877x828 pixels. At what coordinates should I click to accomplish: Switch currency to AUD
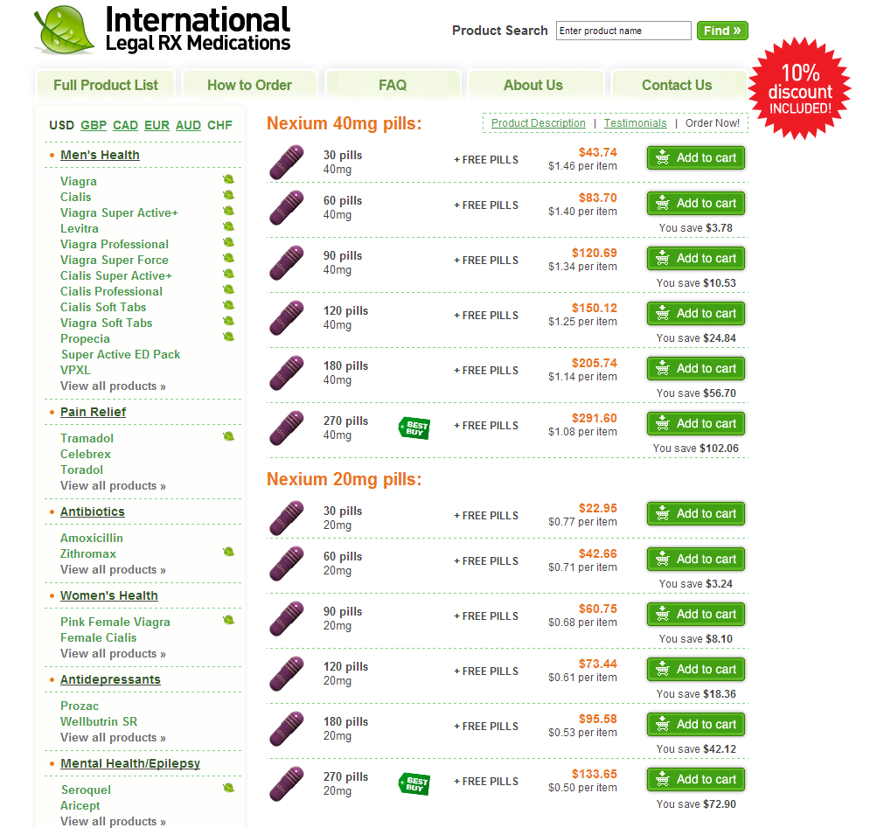coord(188,125)
